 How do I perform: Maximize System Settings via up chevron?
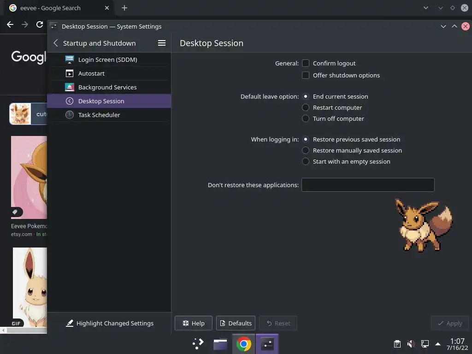click(x=454, y=26)
